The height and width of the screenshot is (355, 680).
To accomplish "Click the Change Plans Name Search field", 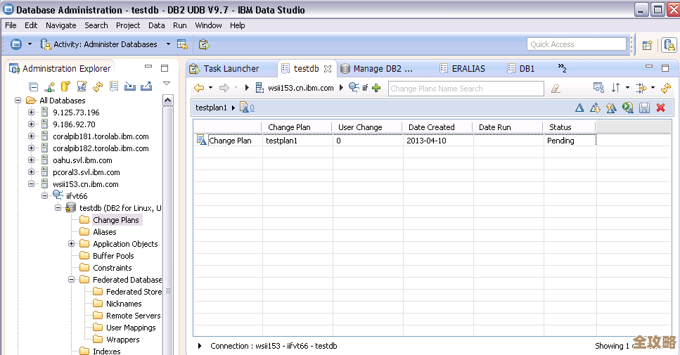I will (x=466, y=89).
